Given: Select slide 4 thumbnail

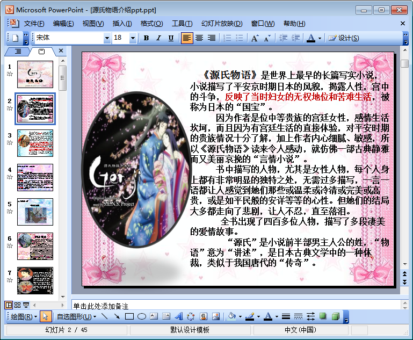Looking at the screenshot, I should point(35,177).
